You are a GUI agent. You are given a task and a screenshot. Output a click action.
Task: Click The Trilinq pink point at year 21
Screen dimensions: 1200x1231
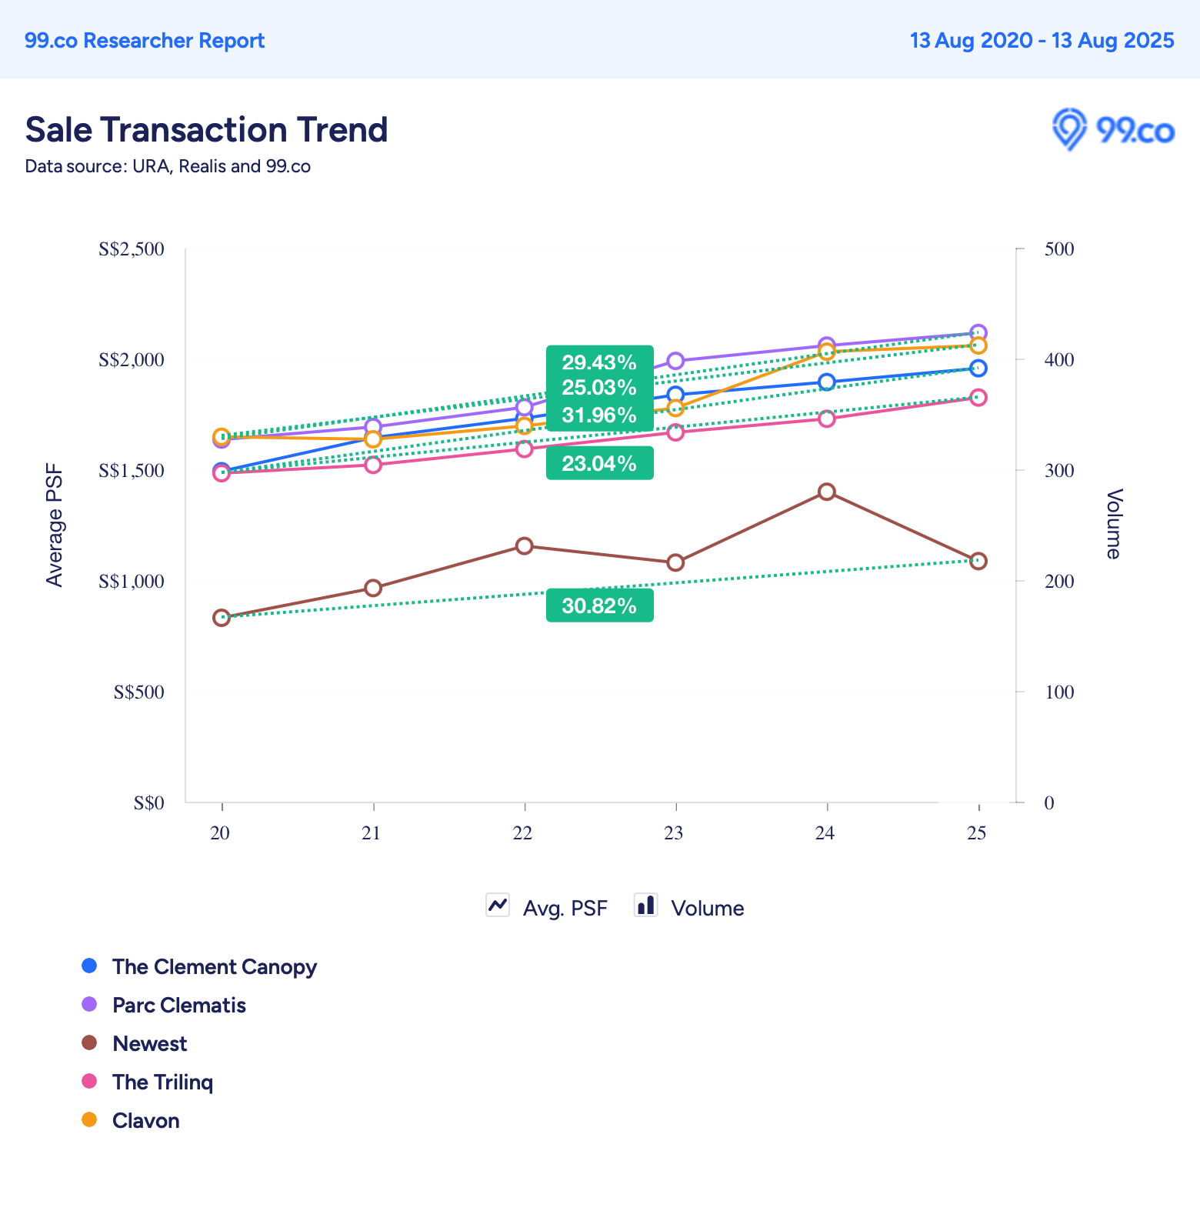click(x=373, y=465)
